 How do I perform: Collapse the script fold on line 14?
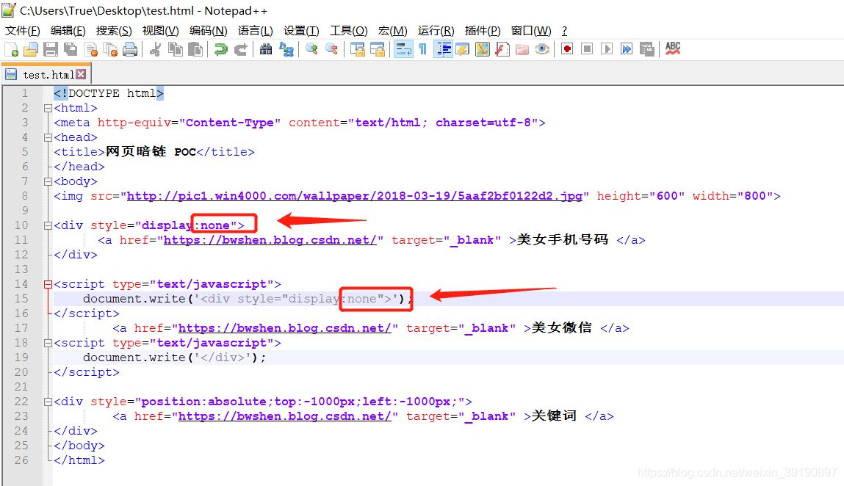tap(48, 285)
